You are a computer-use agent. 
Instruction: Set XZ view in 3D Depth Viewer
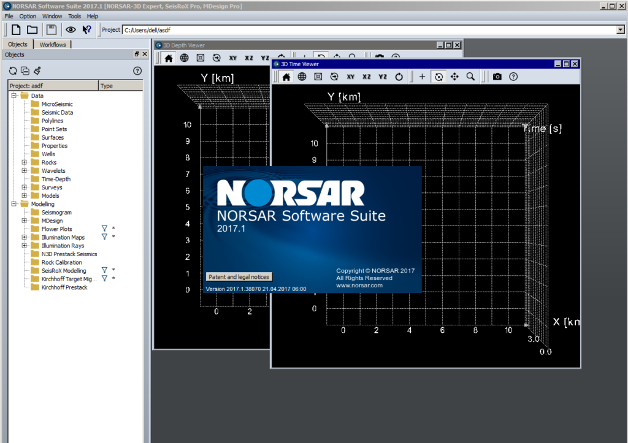[x=249, y=58]
